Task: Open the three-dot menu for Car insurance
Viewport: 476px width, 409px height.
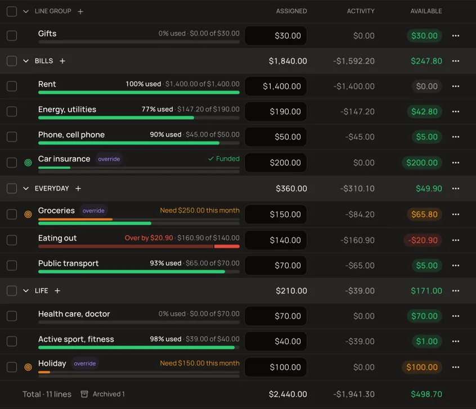Action: [x=455, y=162]
